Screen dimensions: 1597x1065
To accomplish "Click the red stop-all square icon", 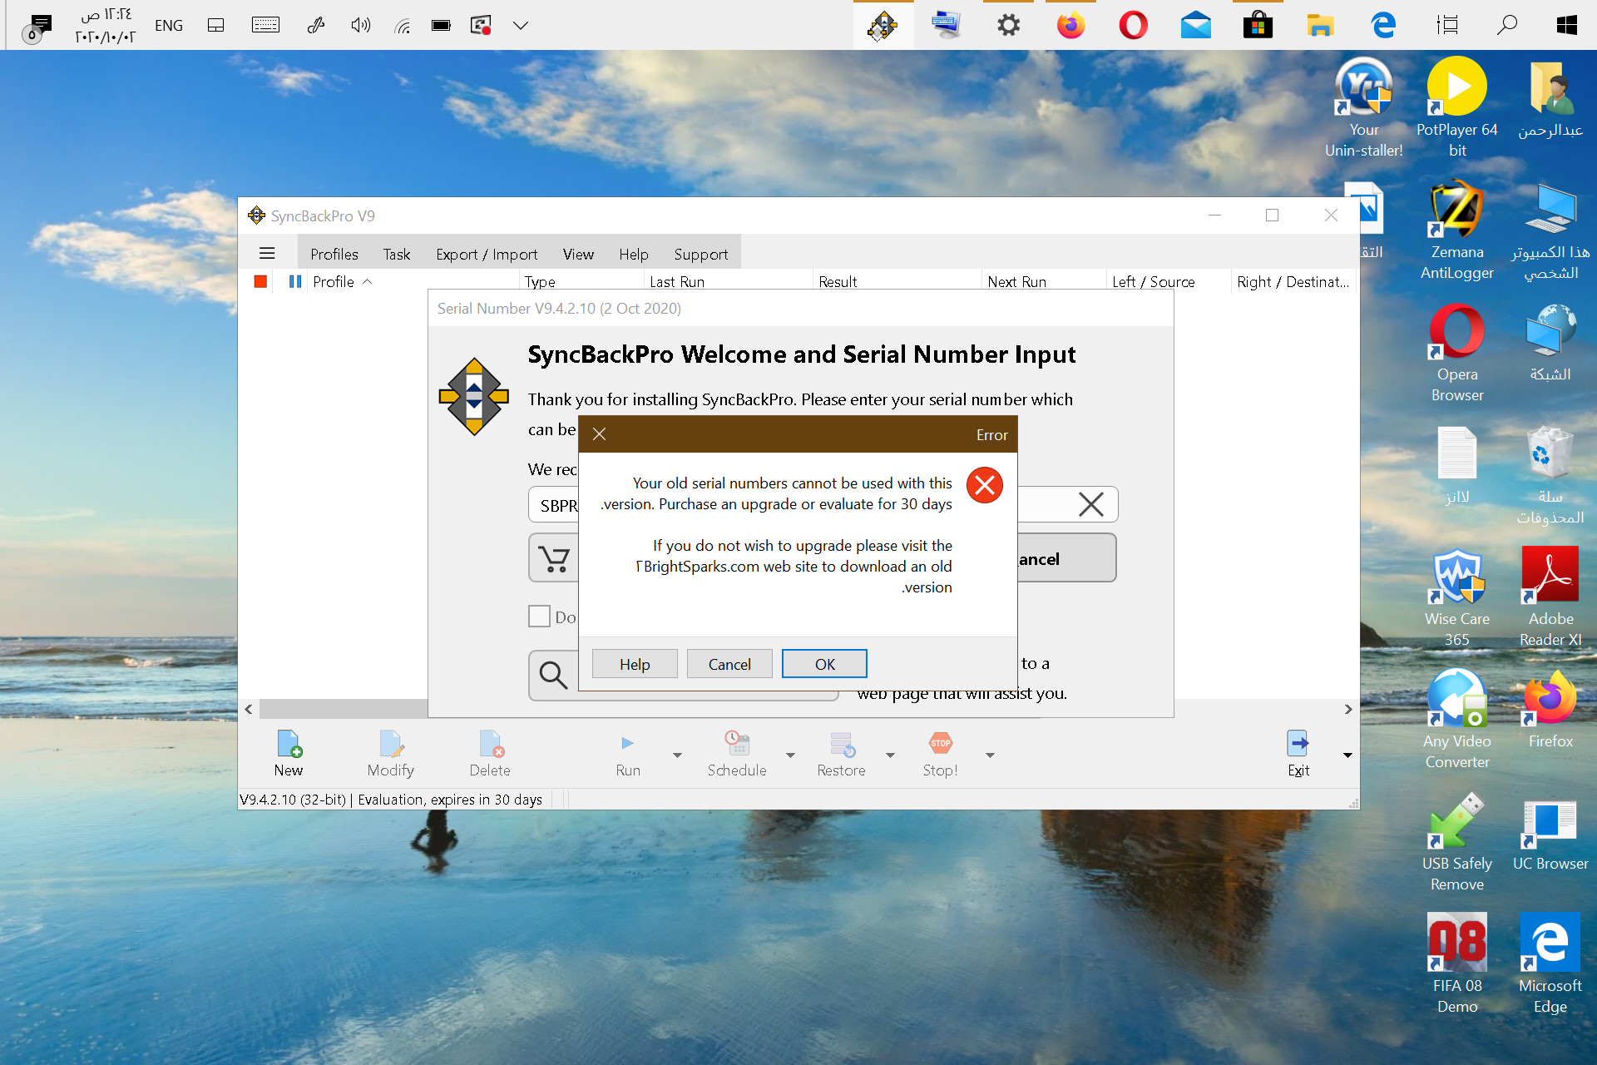I will pyautogui.click(x=260, y=281).
